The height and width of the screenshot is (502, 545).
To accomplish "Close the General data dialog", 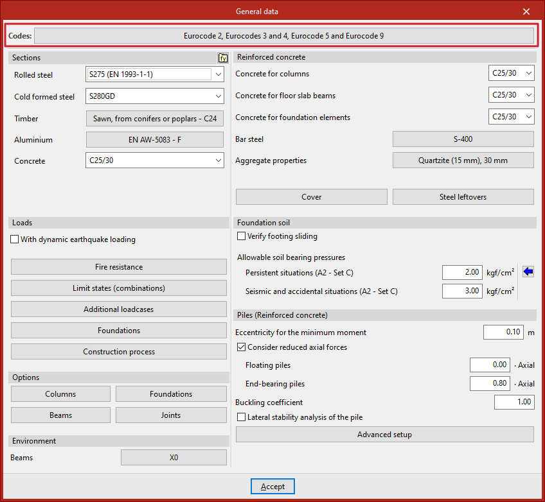I will point(526,12).
